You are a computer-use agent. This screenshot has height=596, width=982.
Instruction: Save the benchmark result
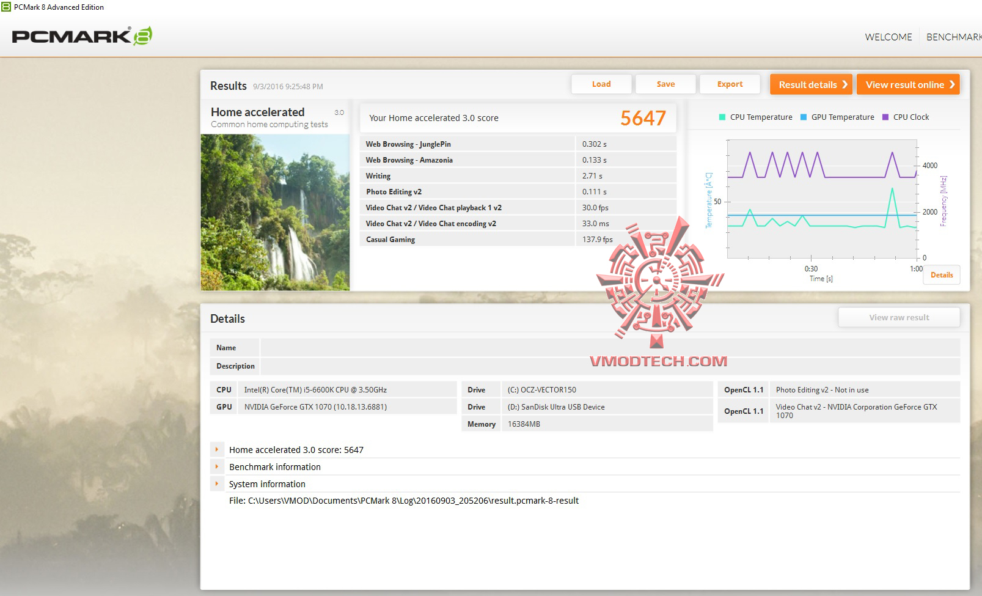[665, 84]
